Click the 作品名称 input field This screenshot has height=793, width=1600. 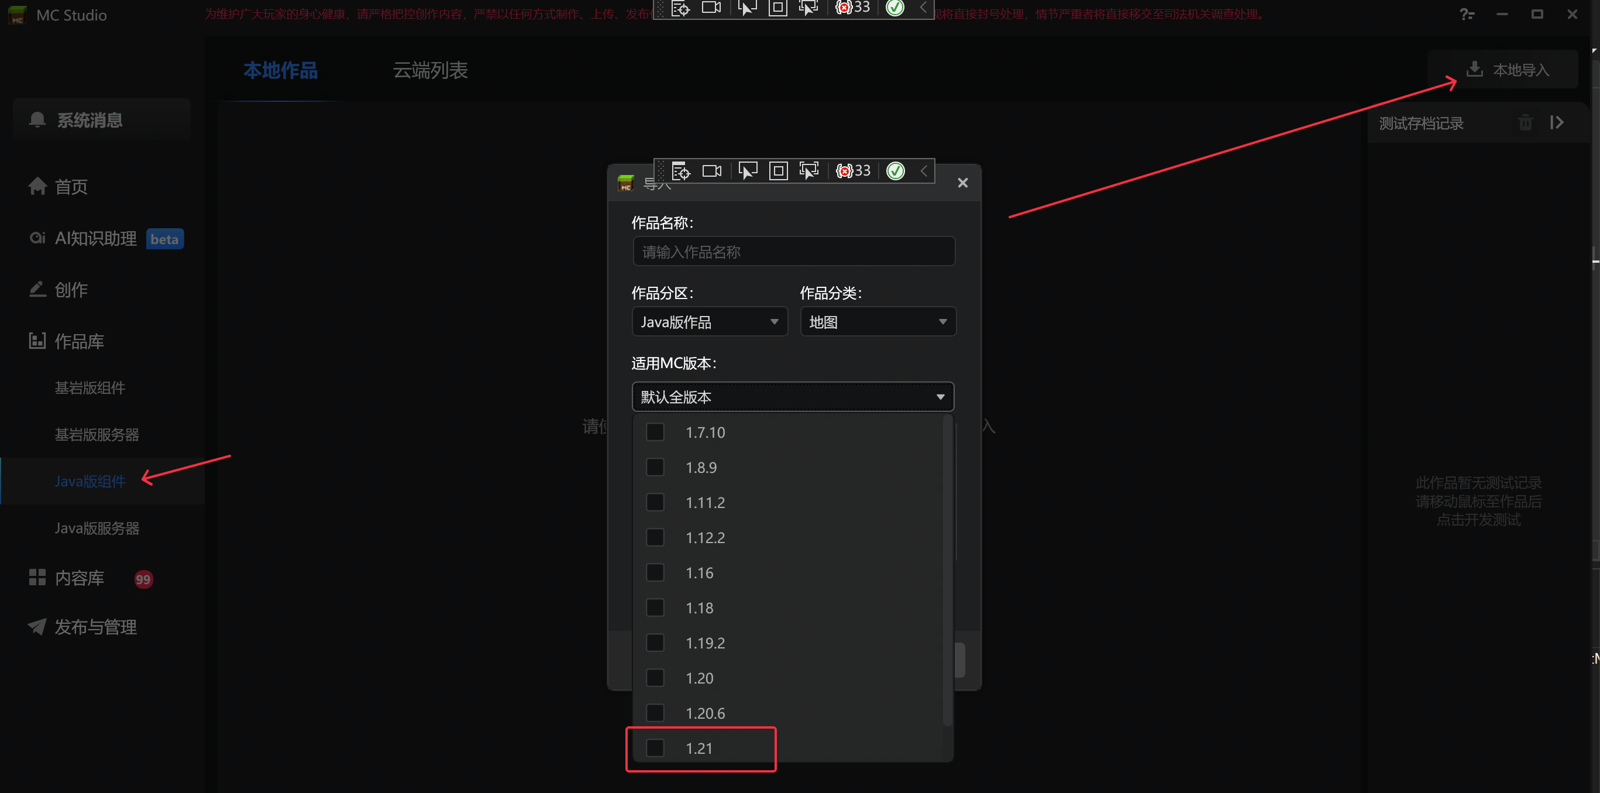[793, 252]
